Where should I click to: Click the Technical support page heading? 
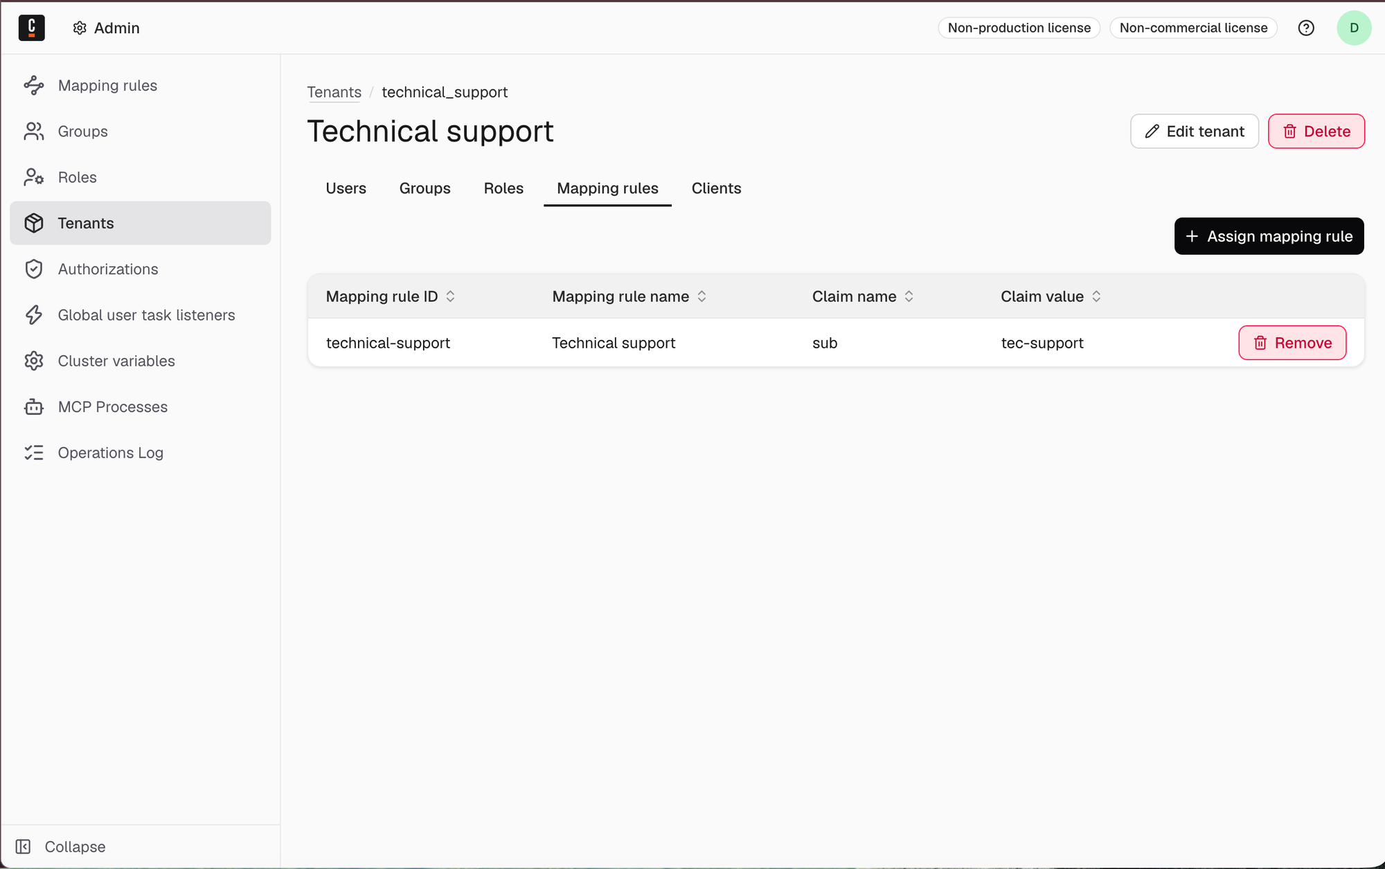click(x=430, y=131)
